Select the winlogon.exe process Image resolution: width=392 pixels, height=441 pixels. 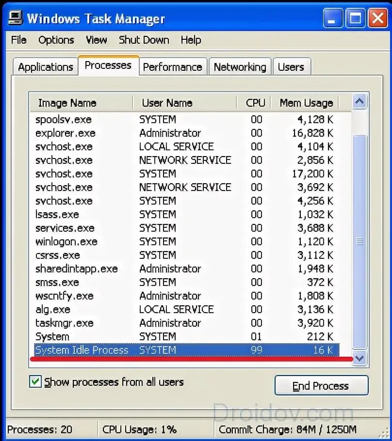(184, 241)
